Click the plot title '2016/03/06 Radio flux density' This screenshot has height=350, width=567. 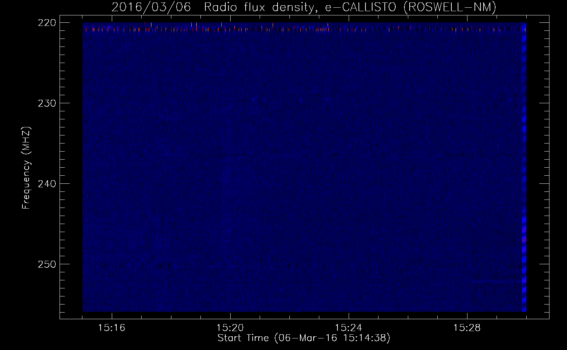[212, 7]
